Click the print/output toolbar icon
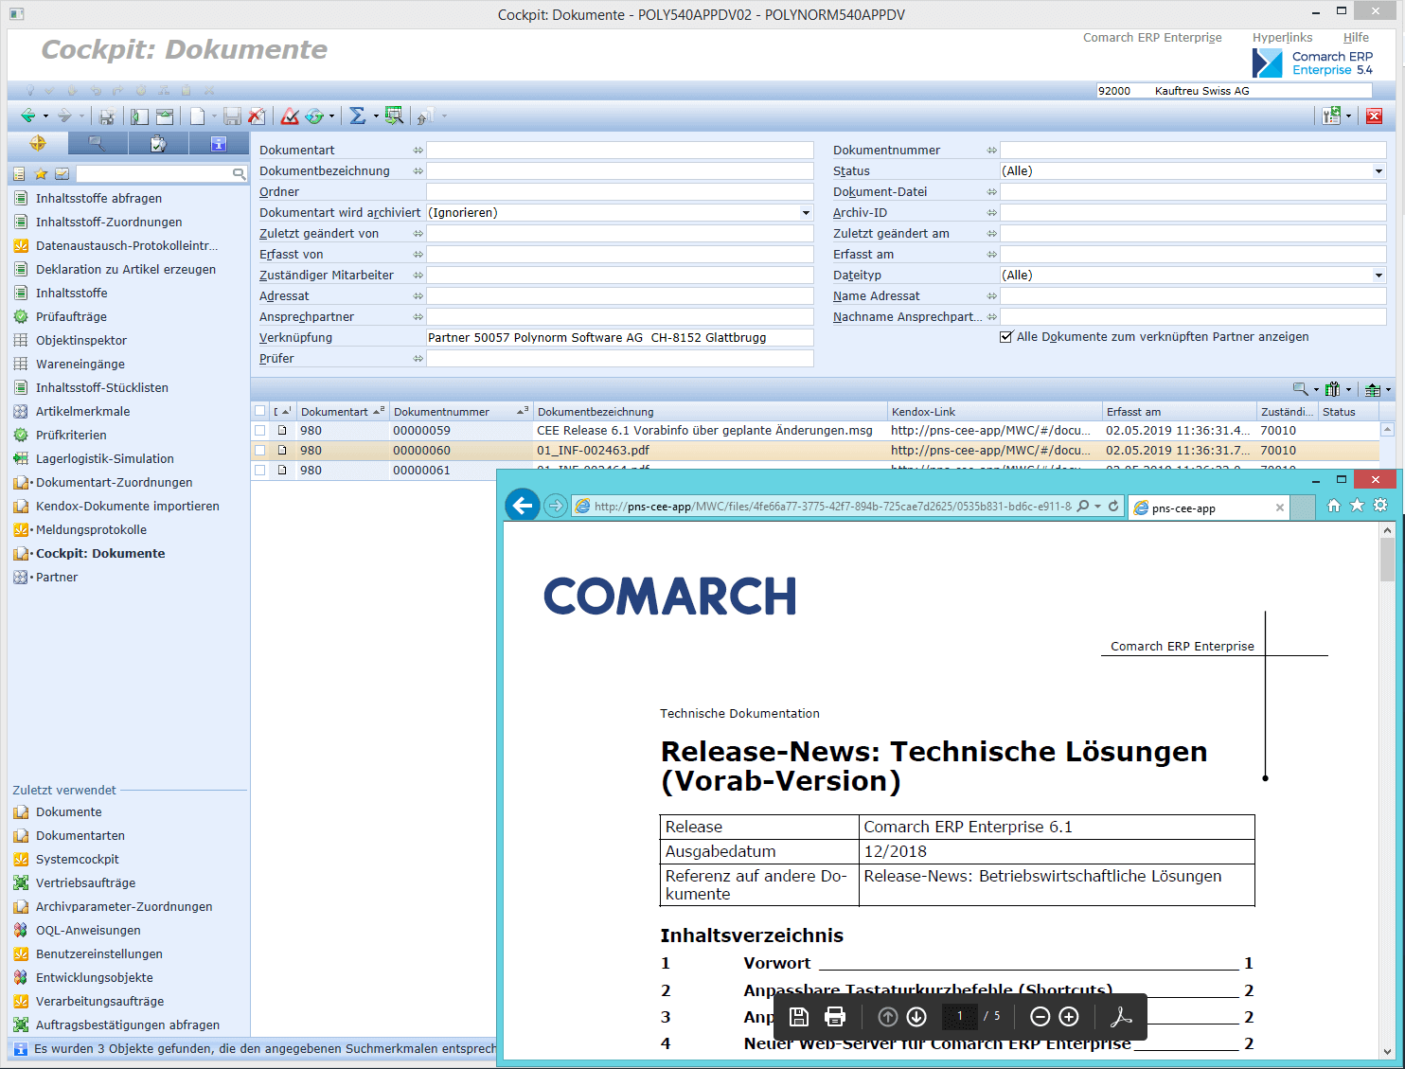Viewport: 1405px width, 1069px height. pyautogui.click(x=107, y=116)
